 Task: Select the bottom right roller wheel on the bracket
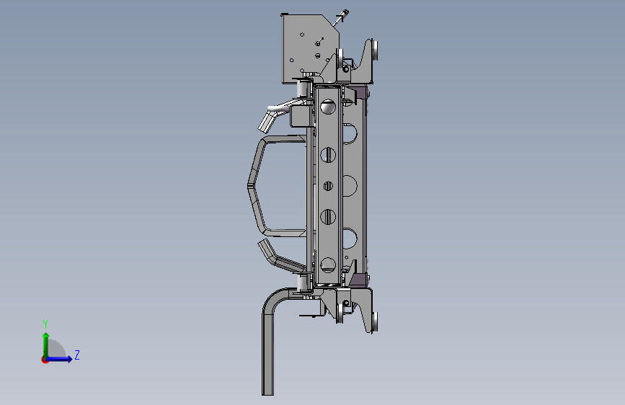[375, 321]
